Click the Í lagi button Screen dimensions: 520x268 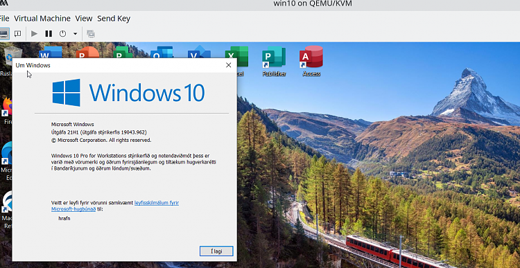(x=216, y=251)
